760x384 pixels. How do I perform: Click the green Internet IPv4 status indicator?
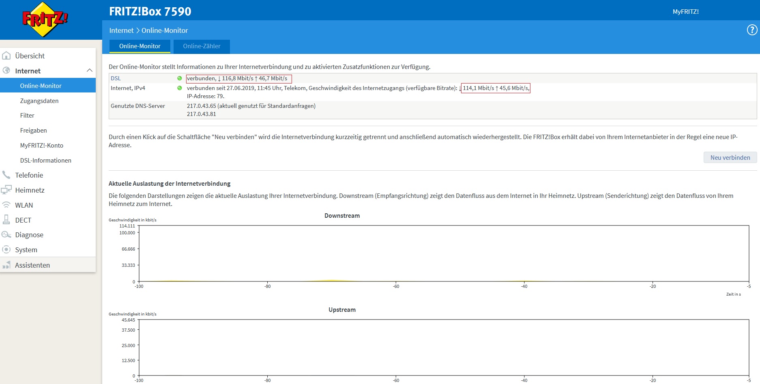pyautogui.click(x=180, y=88)
